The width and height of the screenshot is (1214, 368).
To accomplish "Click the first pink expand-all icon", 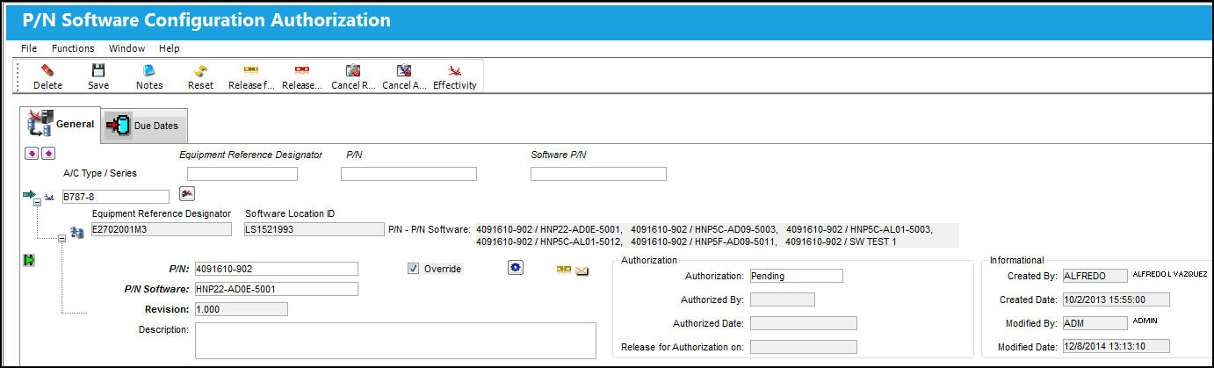I will point(32,154).
